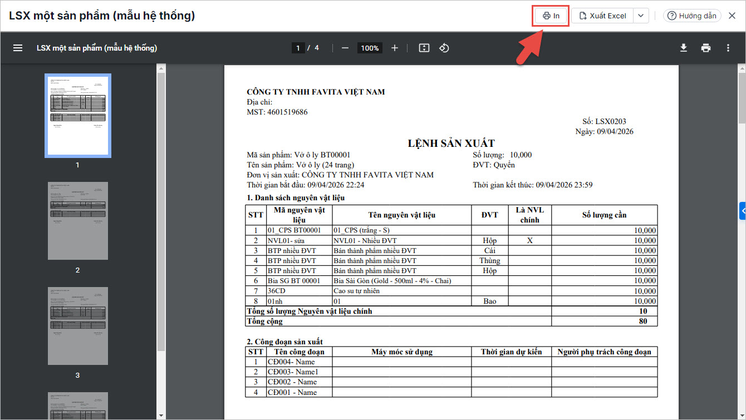
Task: Click the thumbnail panel scroll up arrow
Action: tap(161, 68)
